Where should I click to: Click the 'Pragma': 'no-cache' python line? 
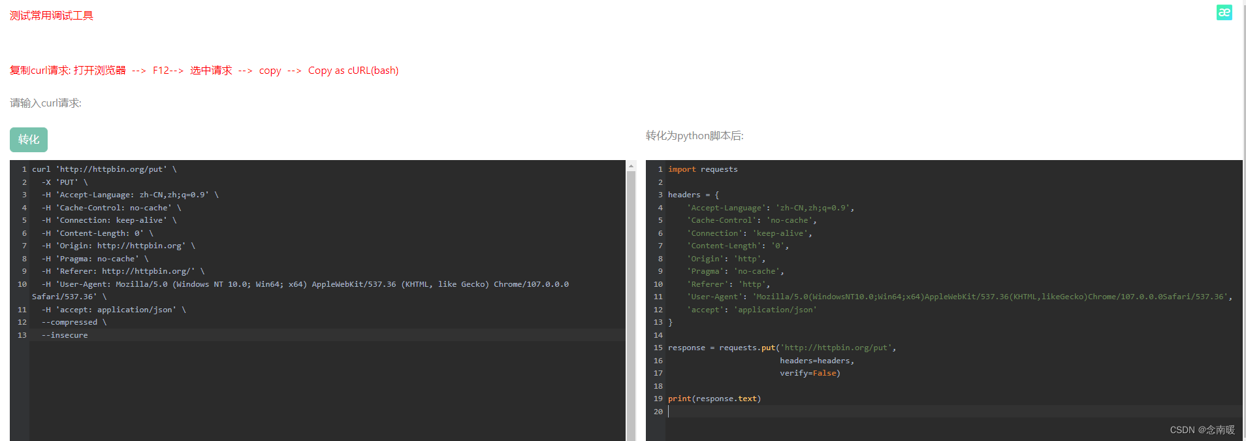click(735, 271)
